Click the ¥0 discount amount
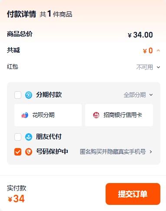The width and height of the screenshot is (166, 211). point(148,51)
